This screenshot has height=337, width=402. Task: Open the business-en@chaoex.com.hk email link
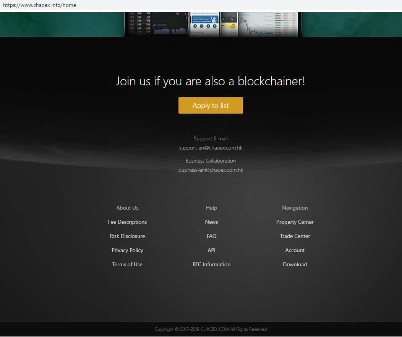[211, 170]
